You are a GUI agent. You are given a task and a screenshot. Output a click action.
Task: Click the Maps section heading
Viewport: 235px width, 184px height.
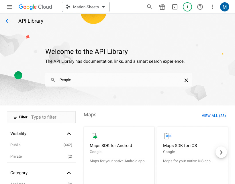(90, 115)
